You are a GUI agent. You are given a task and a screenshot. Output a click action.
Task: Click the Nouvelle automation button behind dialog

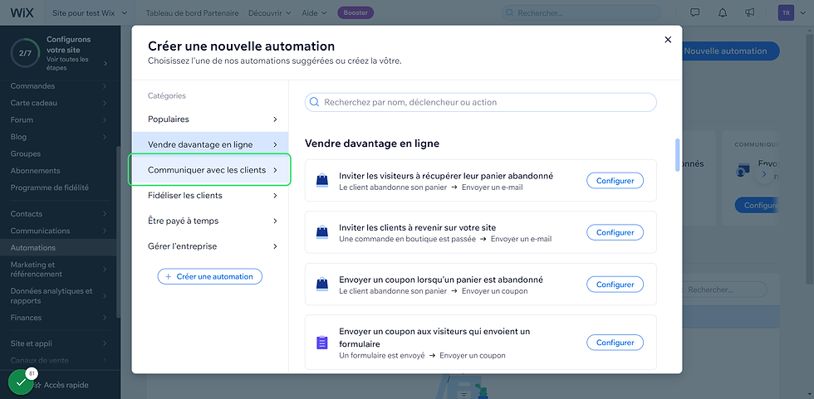coord(731,51)
